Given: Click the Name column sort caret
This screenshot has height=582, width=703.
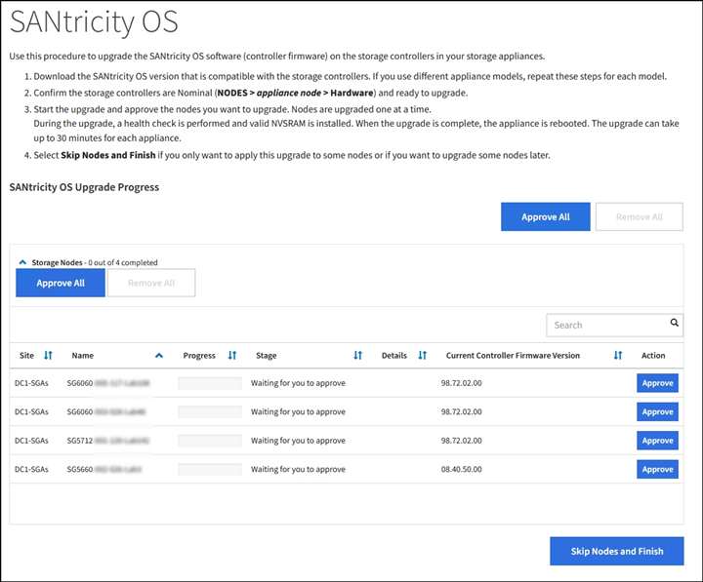Looking at the screenshot, I should coord(159,356).
